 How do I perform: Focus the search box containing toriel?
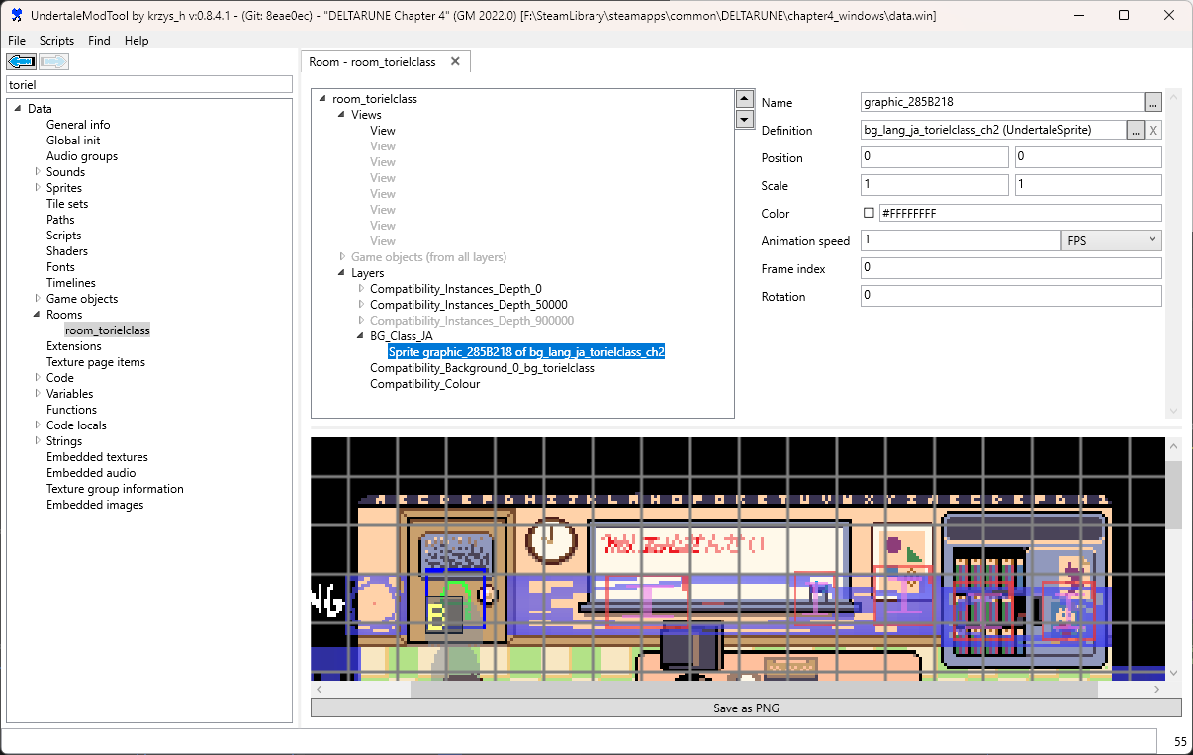click(149, 85)
